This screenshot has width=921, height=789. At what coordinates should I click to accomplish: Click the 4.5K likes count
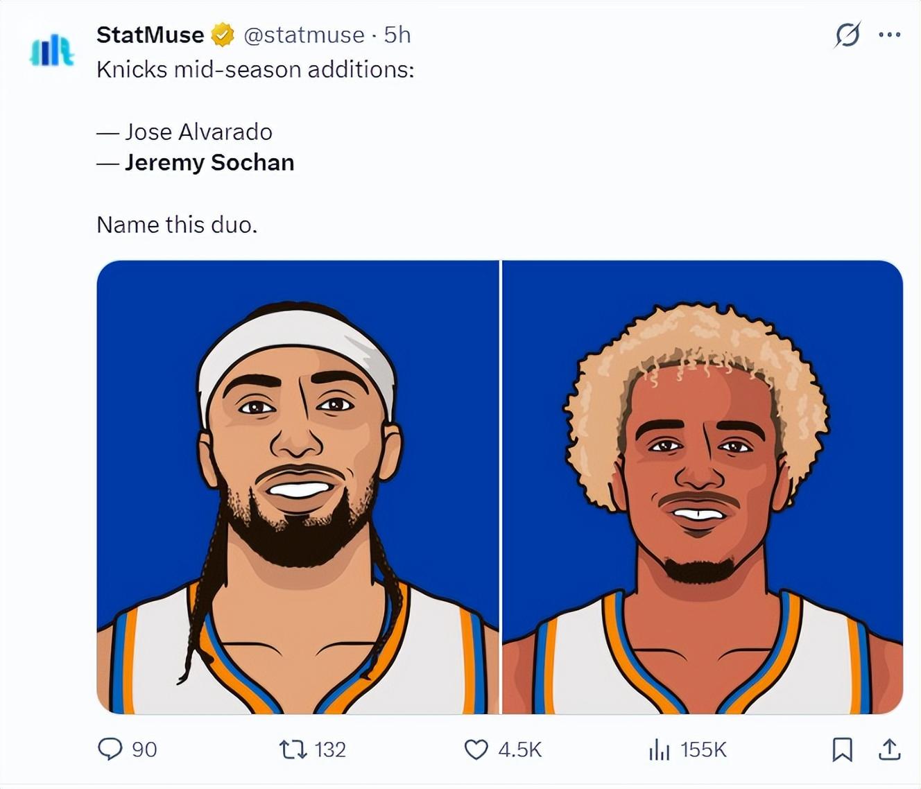pos(519,749)
